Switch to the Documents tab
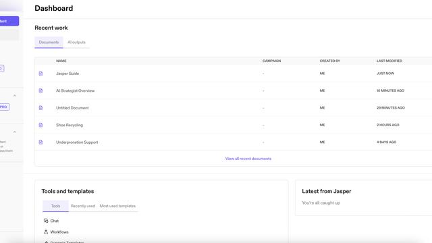Viewport: 432px width, 243px height. pyautogui.click(x=49, y=42)
